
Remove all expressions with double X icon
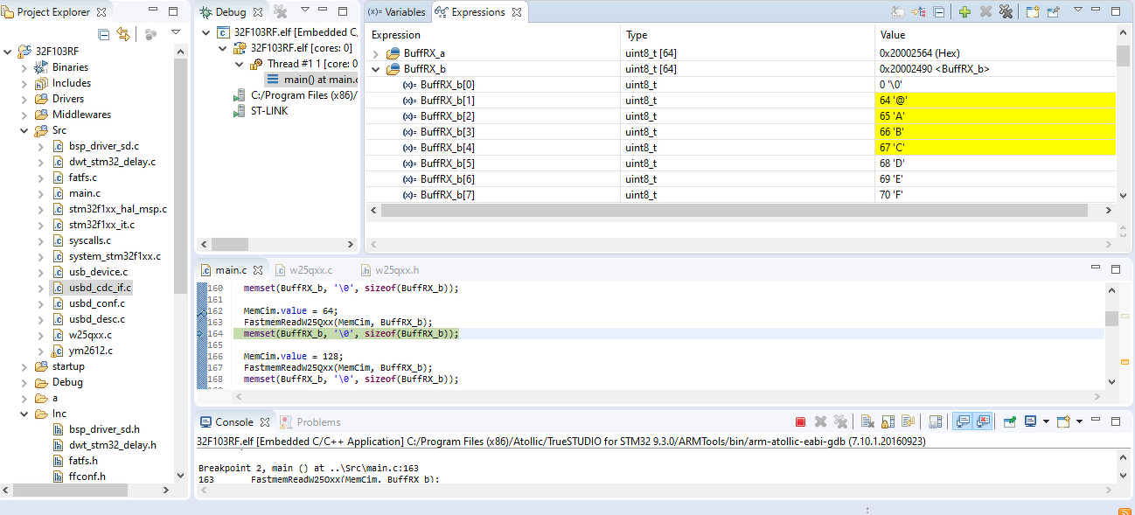tap(1006, 12)
